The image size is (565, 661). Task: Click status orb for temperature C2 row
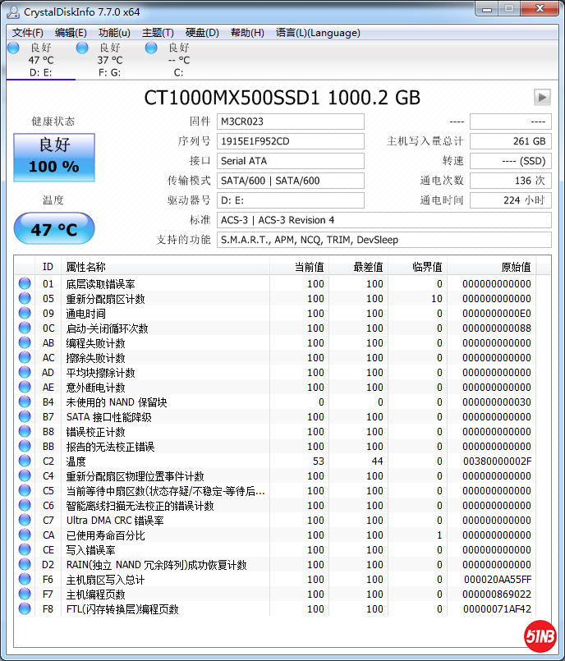[25, 461]
